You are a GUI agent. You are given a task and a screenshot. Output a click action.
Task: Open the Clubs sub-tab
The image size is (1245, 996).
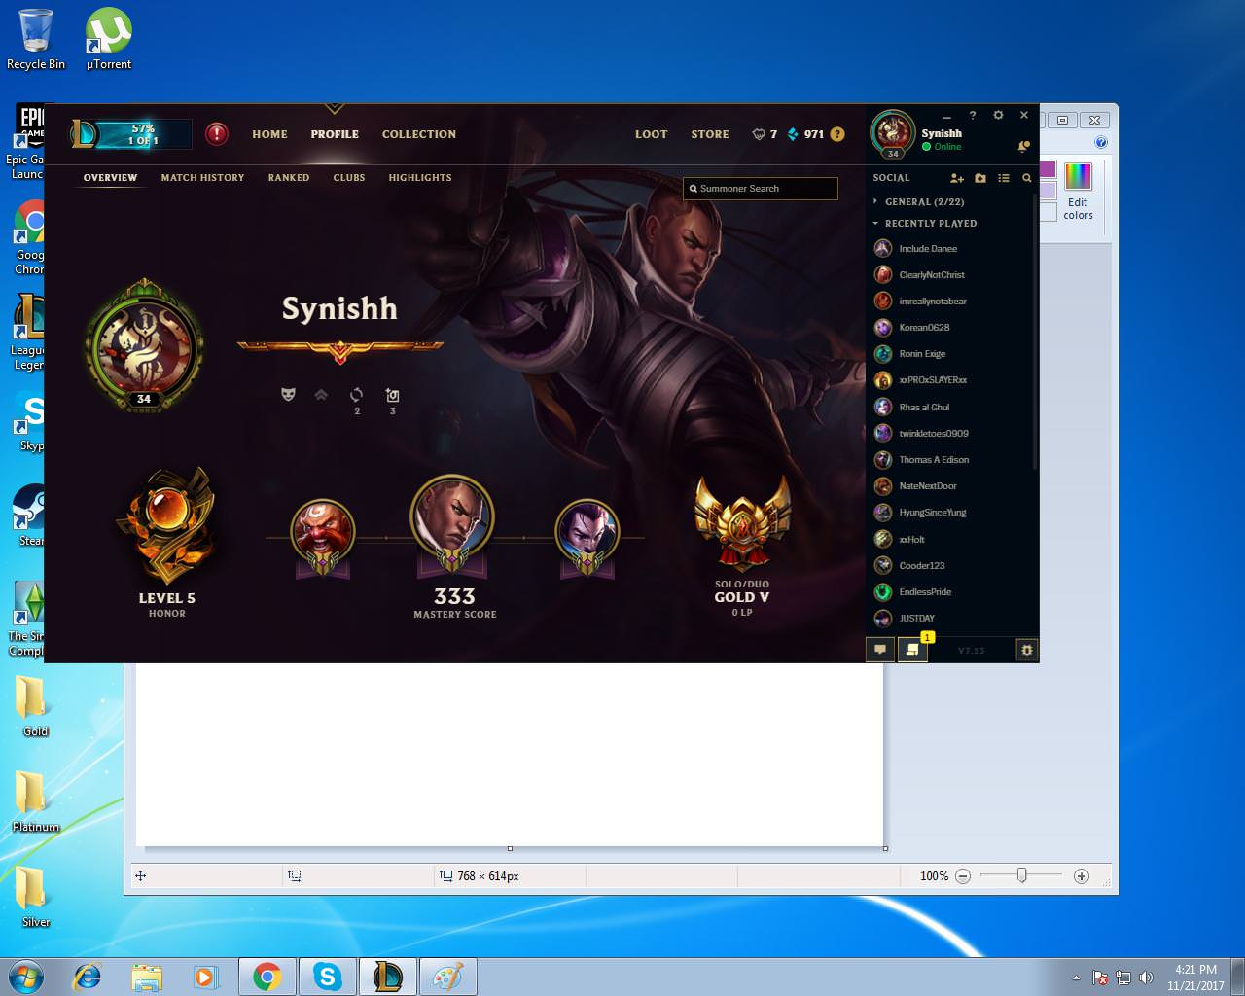tap(349, 178)
